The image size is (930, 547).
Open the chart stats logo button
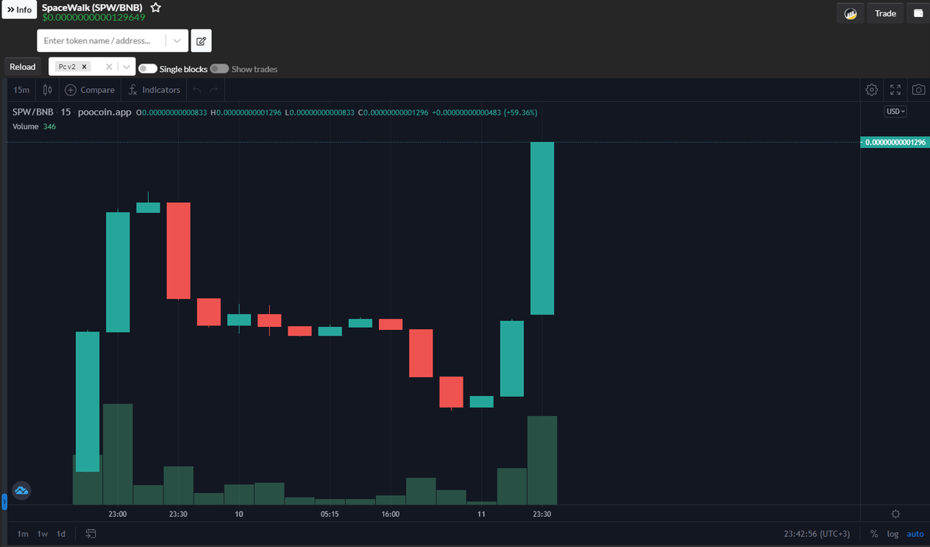pyautogui.click(x=850, y=13)
